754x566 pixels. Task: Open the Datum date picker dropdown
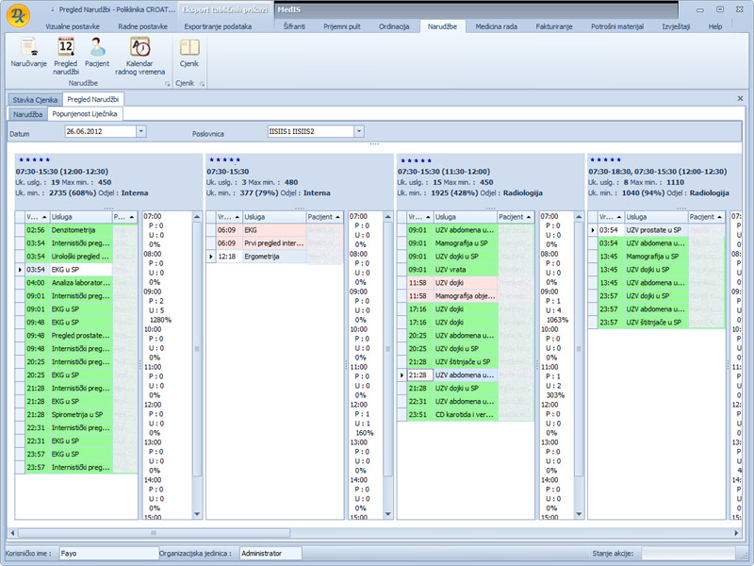click(141, 132)
